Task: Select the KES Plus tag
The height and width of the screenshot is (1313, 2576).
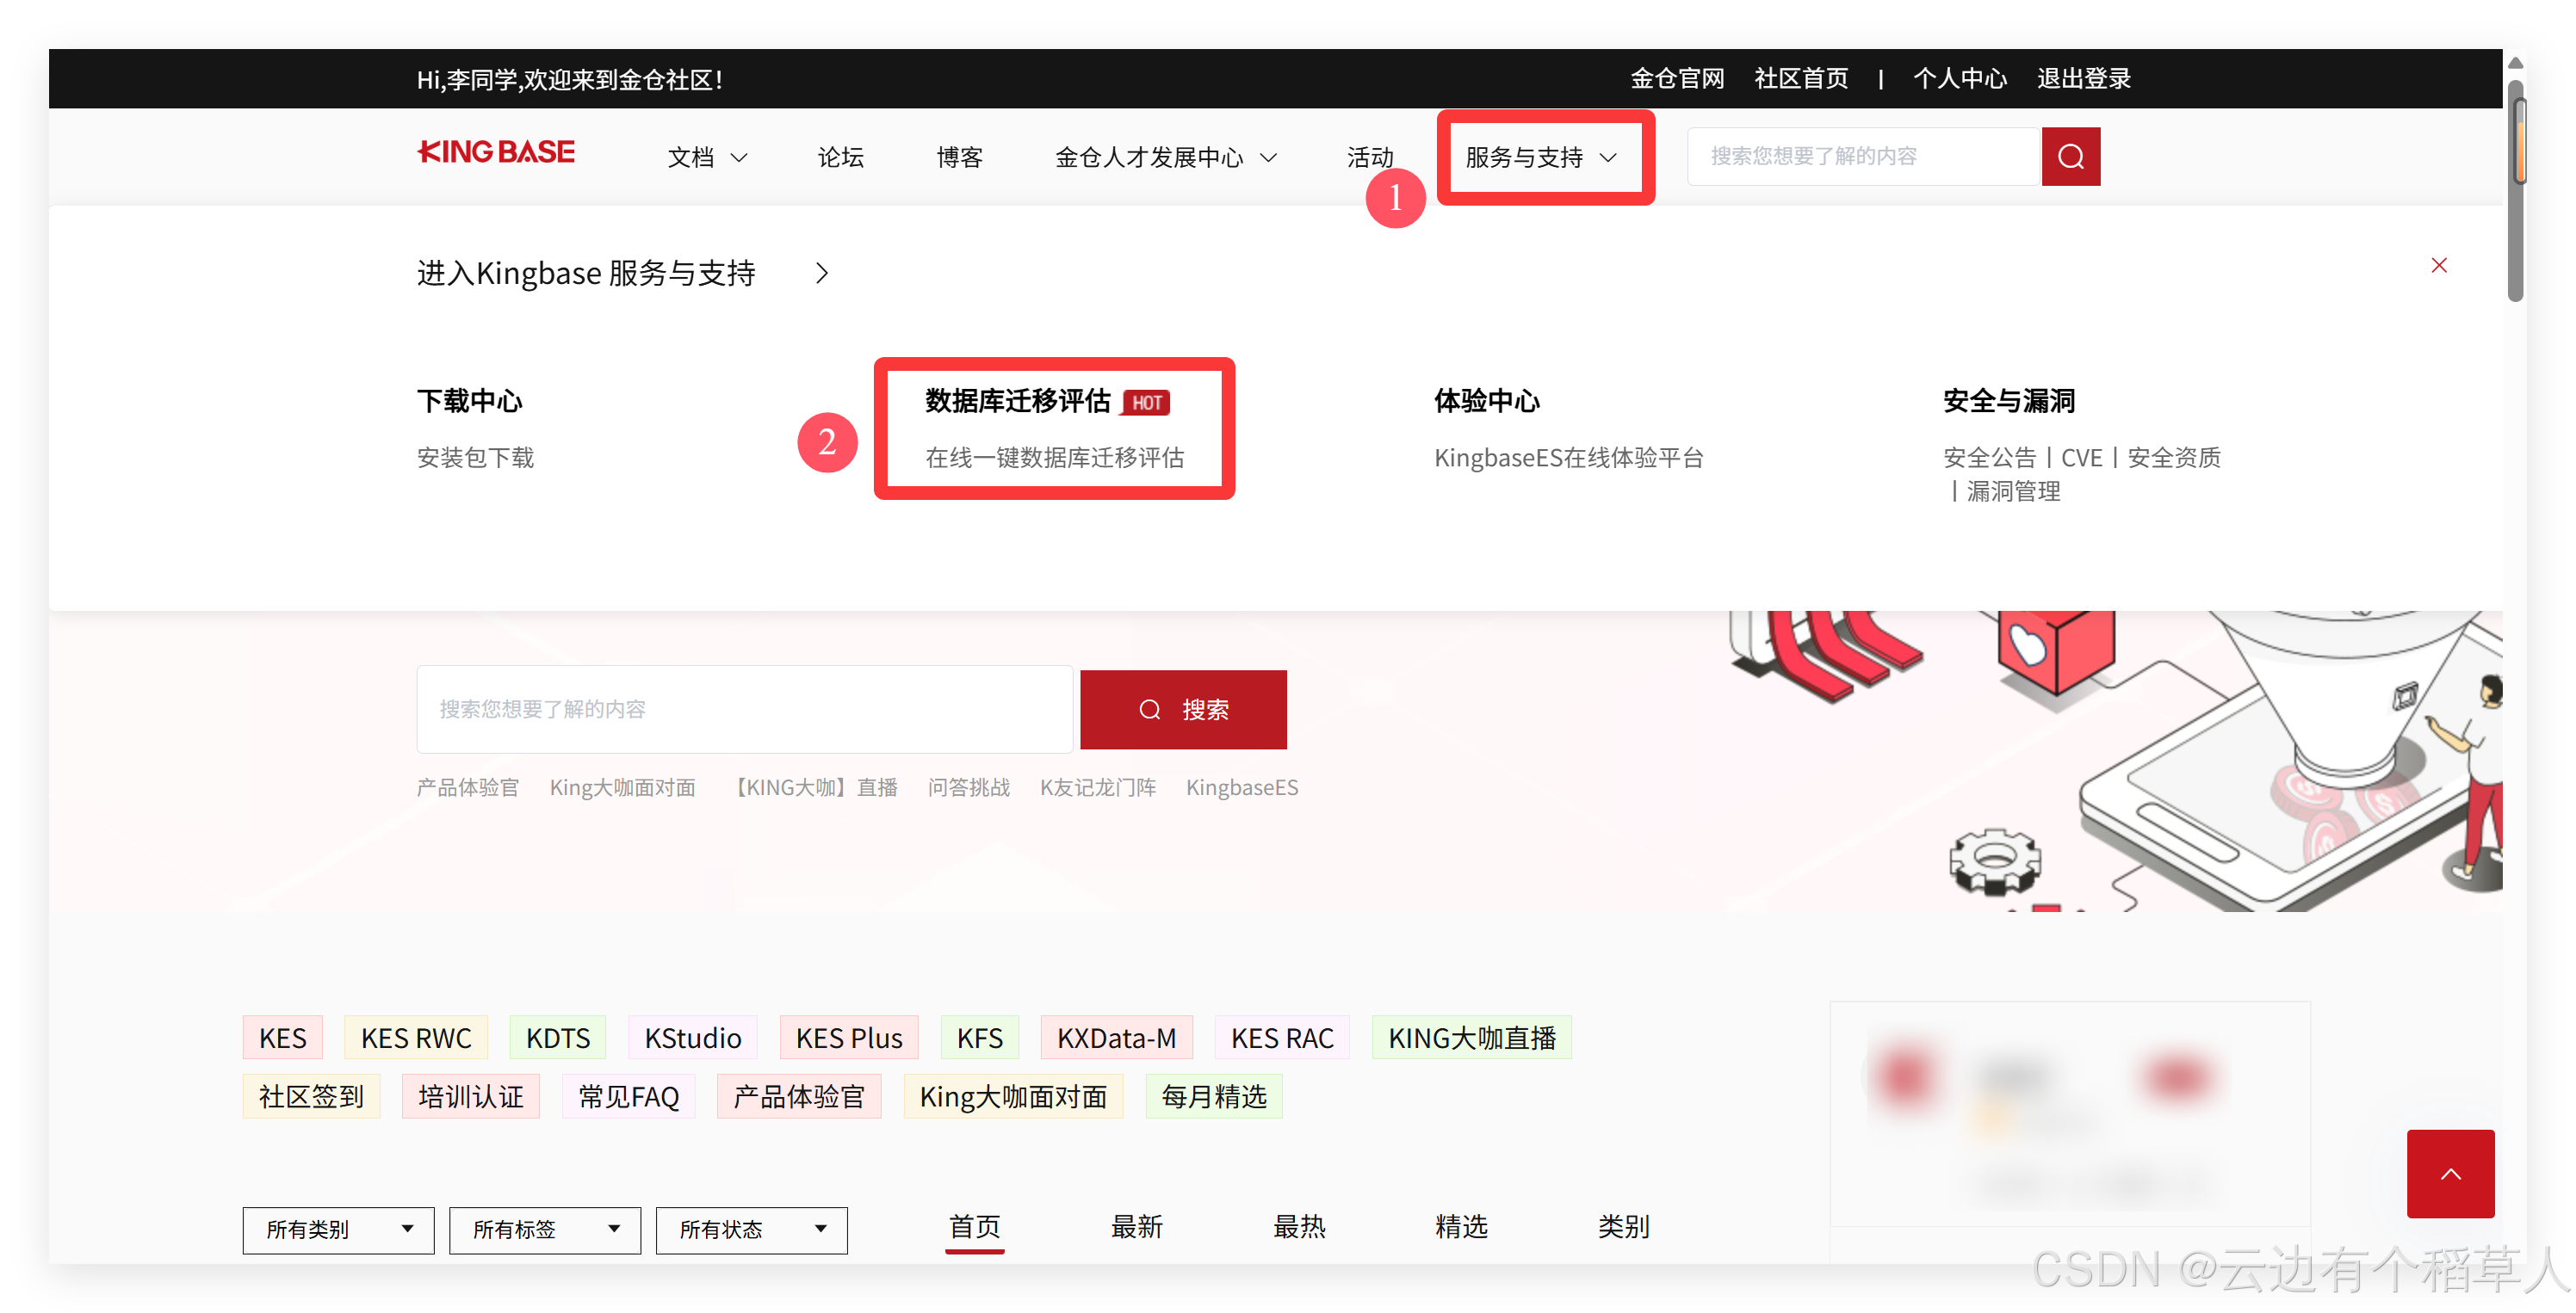Action: [x=849, y=1039]
